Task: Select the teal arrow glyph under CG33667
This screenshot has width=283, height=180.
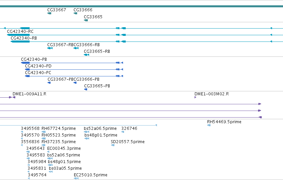Action: click(x=49, y=13)
